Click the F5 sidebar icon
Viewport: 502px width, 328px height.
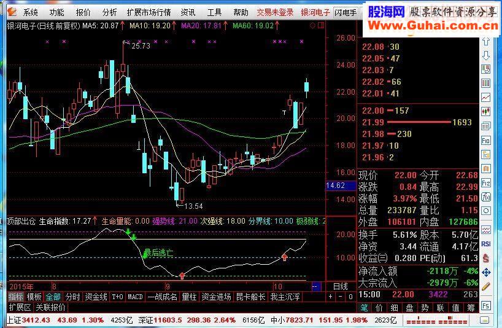(x=485, y=306)
